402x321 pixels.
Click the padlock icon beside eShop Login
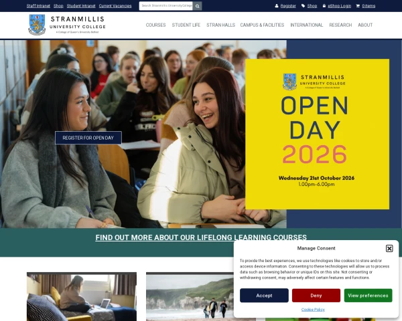click(324, 5)
